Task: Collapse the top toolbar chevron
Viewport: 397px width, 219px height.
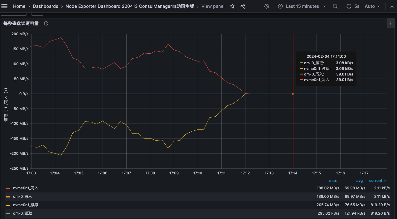Action: tap(392, 6)
